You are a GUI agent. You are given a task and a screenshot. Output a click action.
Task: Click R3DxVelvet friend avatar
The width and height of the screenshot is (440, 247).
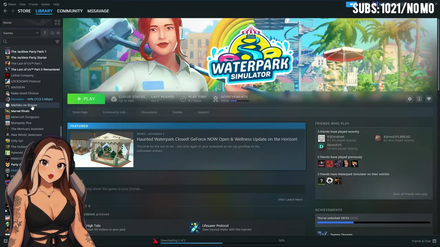(321, 138)
